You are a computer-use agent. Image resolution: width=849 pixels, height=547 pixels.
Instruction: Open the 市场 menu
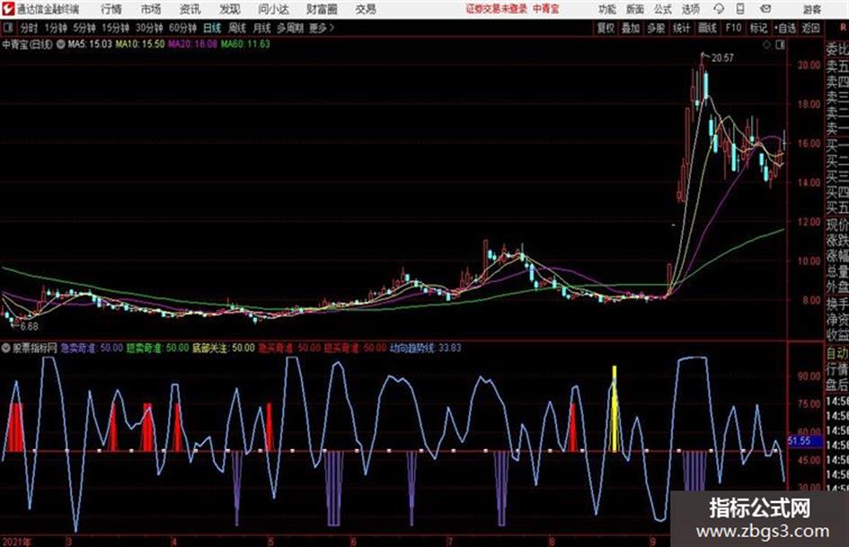pyautogui.click(x=151, y=9)
